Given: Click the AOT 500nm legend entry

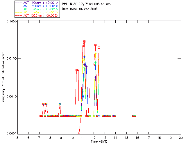Looking at the screenshot, I should pyautogui.click(x=37, y=6).
